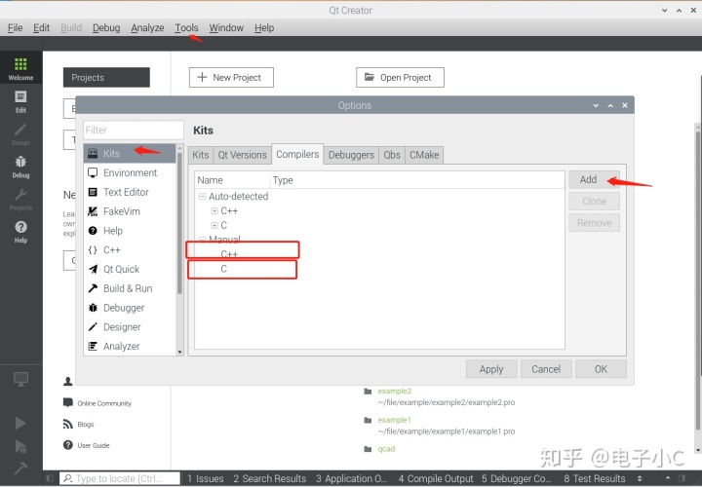Click the Options Filter field
This screenshot has width=702, height=487.
[134, 131]
